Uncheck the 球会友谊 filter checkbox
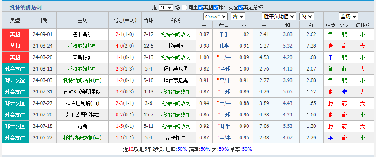 pyautogui.click(x=216, y=8)
